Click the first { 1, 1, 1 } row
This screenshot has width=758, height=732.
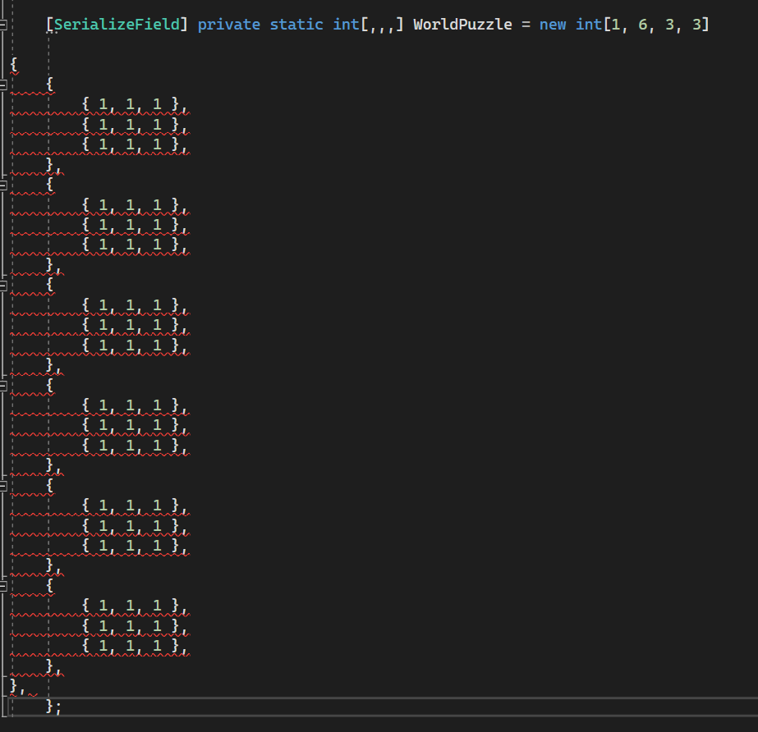(x=135, y=104)
